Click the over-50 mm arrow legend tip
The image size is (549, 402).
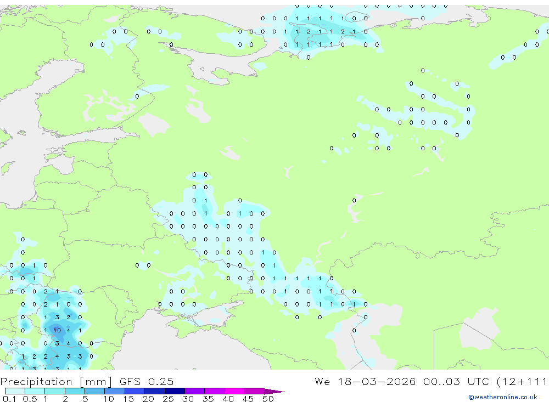click(274, 391)
